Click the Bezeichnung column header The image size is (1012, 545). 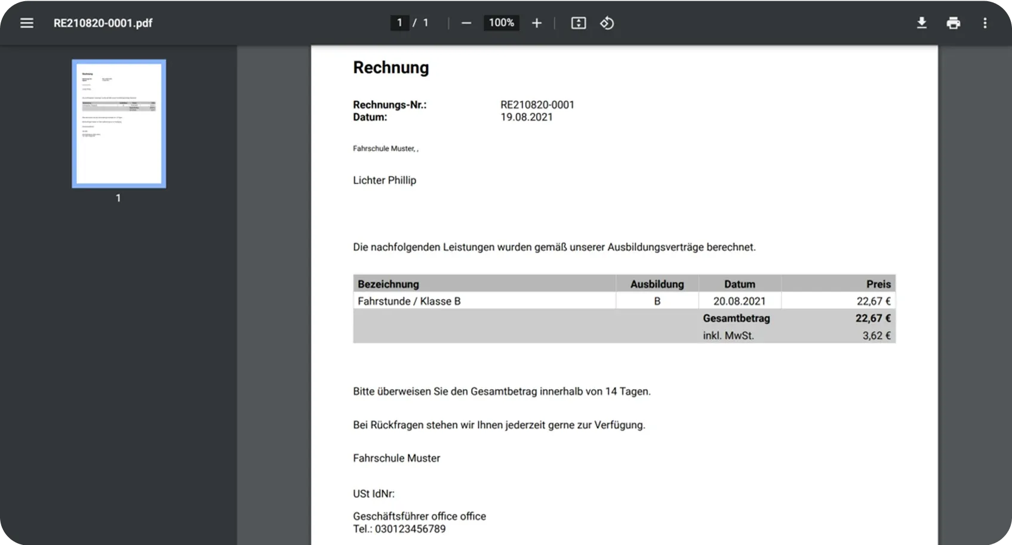click(388, 284)
